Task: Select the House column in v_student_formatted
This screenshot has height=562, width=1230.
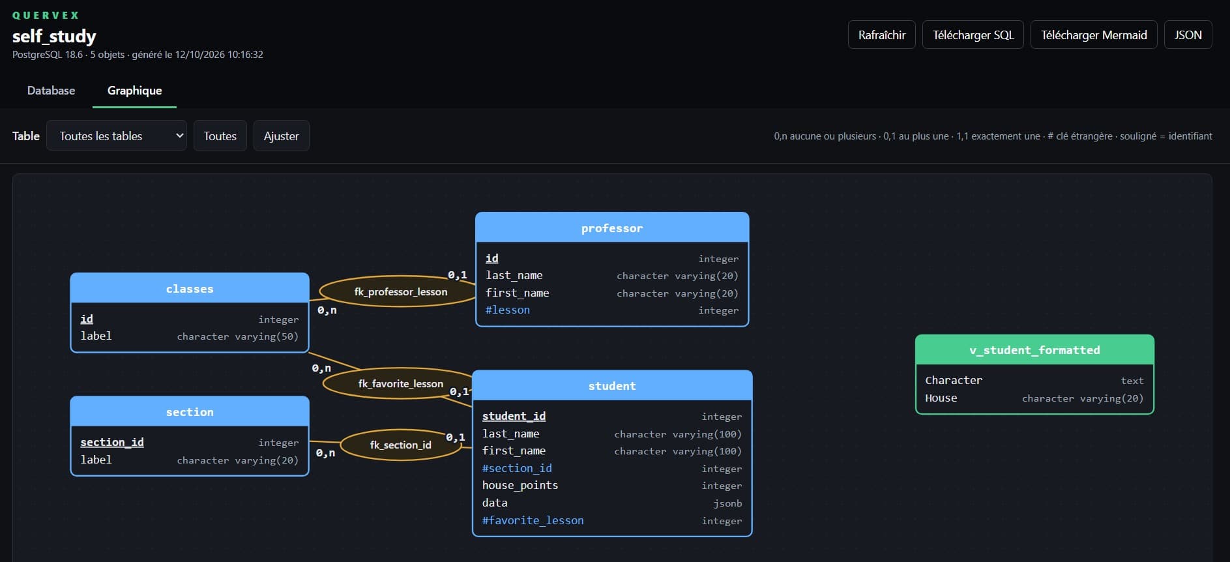Action: click(x=941, y=398)
